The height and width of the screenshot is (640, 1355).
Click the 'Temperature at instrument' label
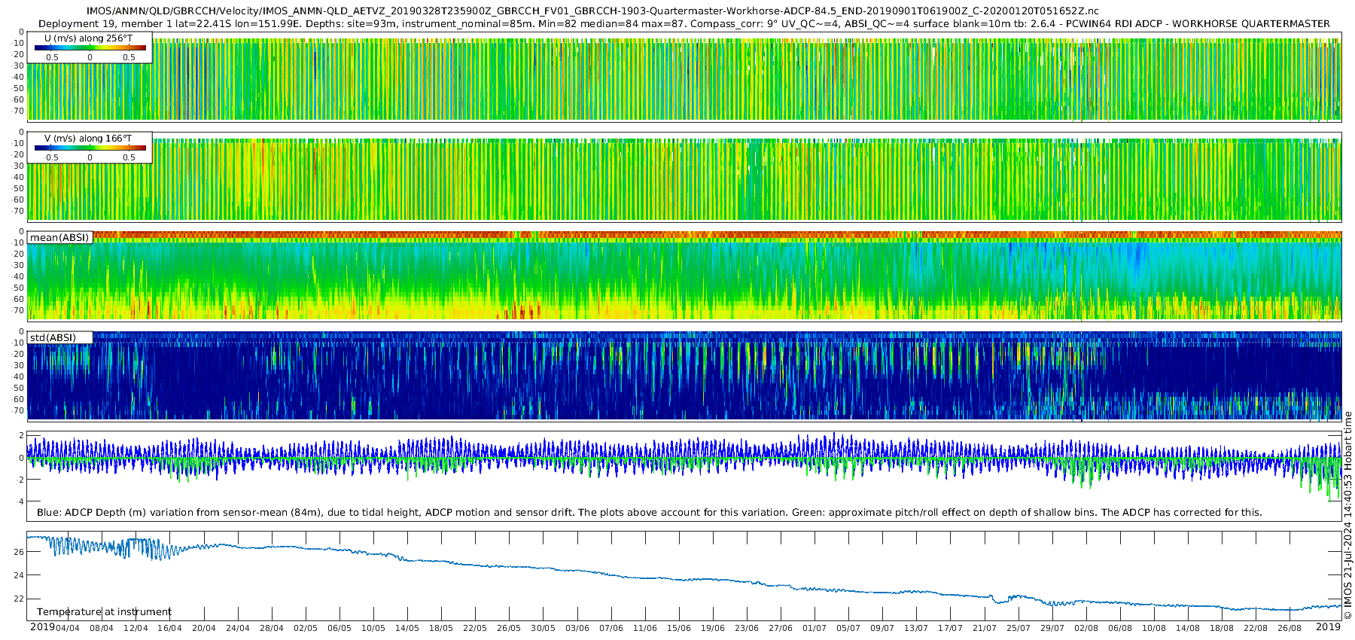(104, 611)
